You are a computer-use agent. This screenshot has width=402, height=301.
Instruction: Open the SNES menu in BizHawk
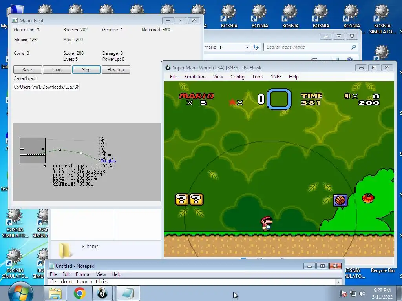tap(276, 77)
